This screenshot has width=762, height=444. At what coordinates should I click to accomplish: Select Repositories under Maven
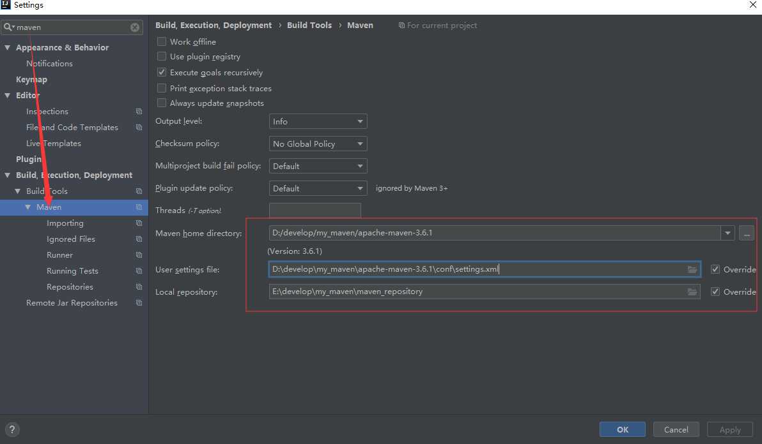click(70, 287)
